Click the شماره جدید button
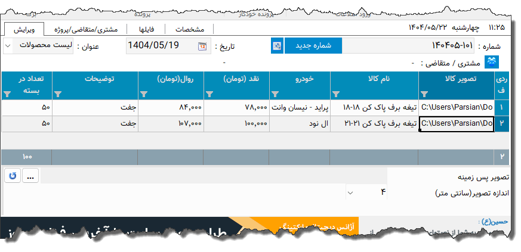The width and height of the screenshot is (521, 252). click(x=313, y=46)
